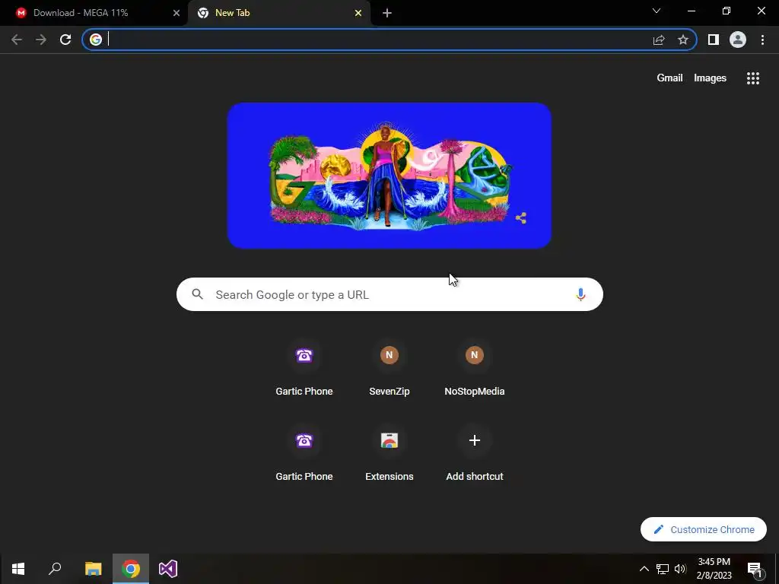
Task: Focus the Search Google or type a URL box
Action: pyautogui.click(x=389, y=294)
